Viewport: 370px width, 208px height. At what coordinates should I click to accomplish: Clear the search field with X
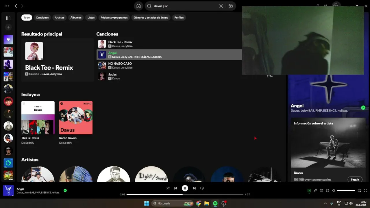pyautogui.click(x=221, y=6)
